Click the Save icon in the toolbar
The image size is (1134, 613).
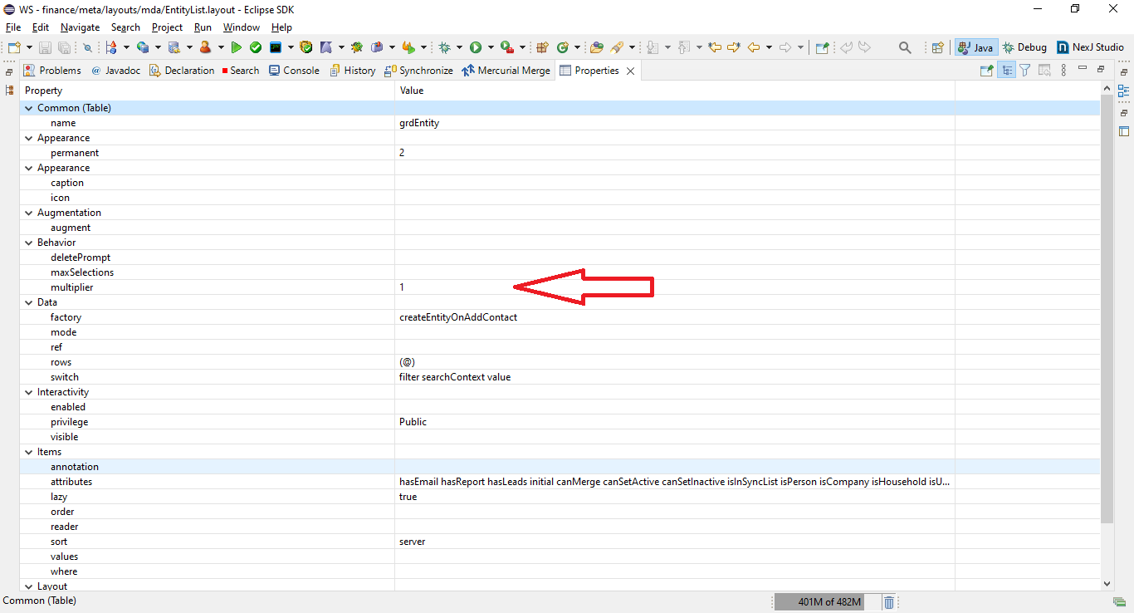point(44,47)
